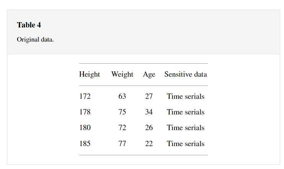
Task: Click height value 172
Action: [x=85, y=97]
